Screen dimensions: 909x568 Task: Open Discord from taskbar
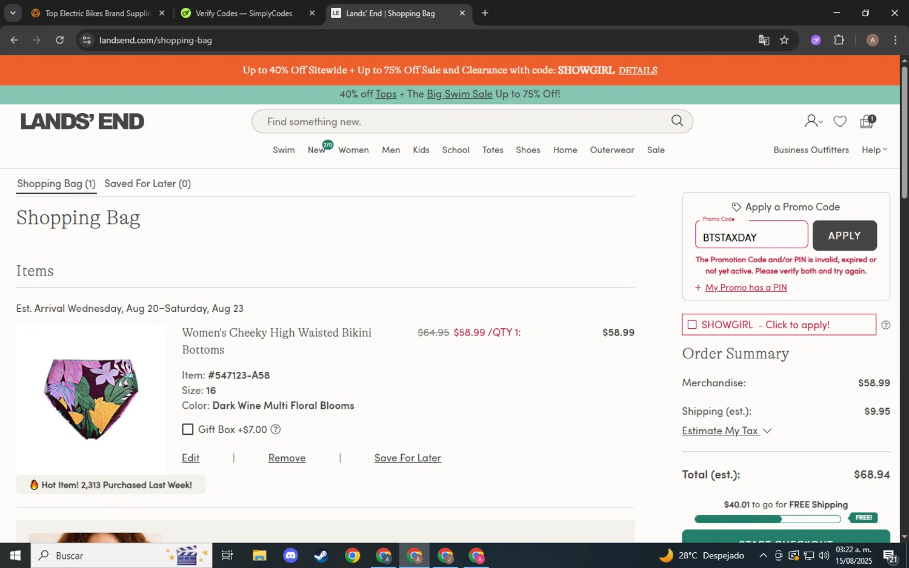[290, 555]
